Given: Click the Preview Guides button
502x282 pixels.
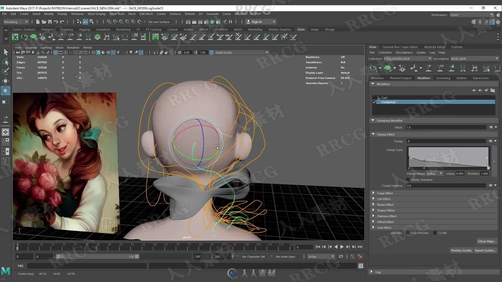Looking at the screenshot, I should point(461,250).
